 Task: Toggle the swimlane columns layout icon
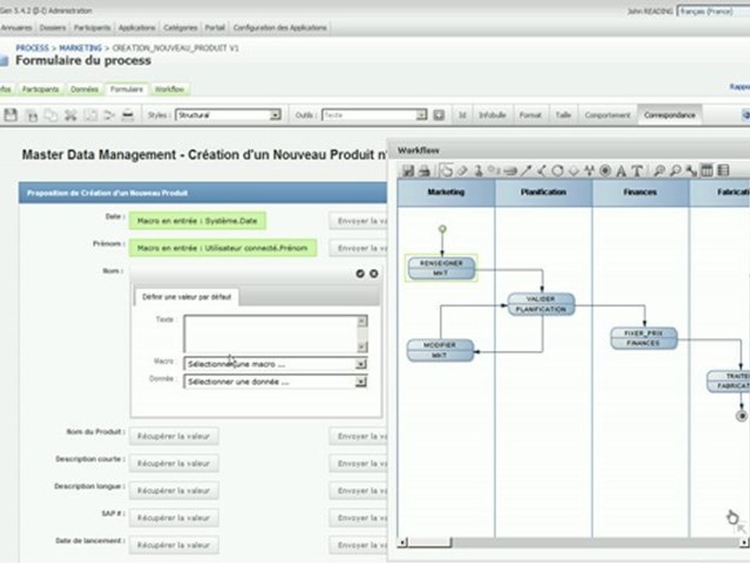coord(706,170)
